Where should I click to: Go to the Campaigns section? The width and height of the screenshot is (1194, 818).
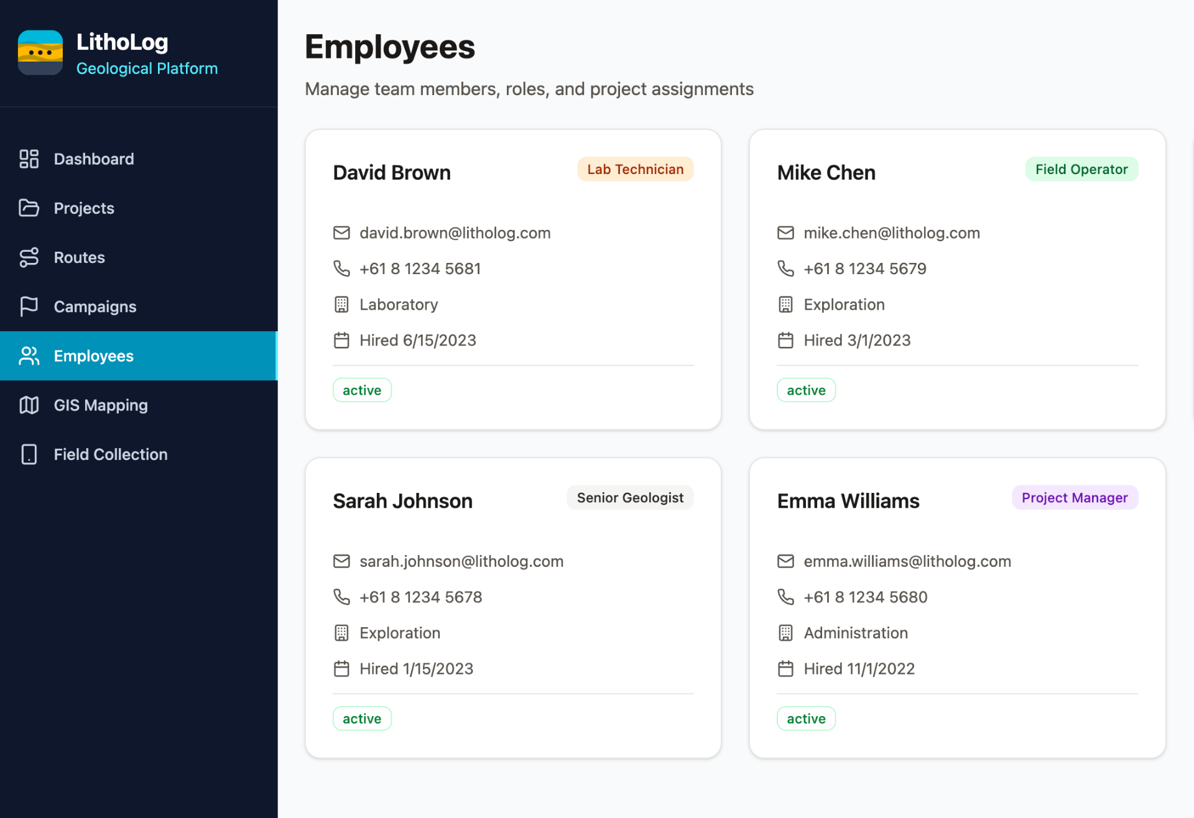pyautogui.click(x=95, y=306)
